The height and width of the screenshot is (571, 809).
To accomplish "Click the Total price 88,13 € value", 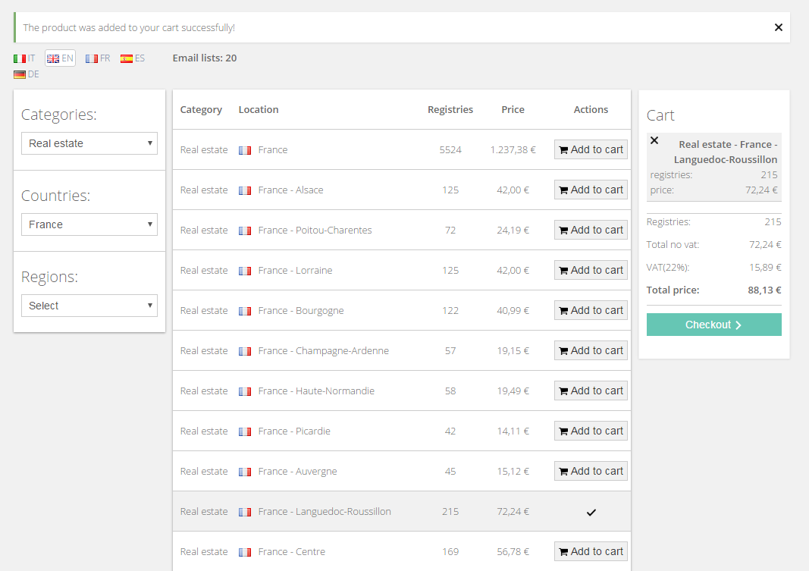I will pyautogui.click(x=764, y=290).
